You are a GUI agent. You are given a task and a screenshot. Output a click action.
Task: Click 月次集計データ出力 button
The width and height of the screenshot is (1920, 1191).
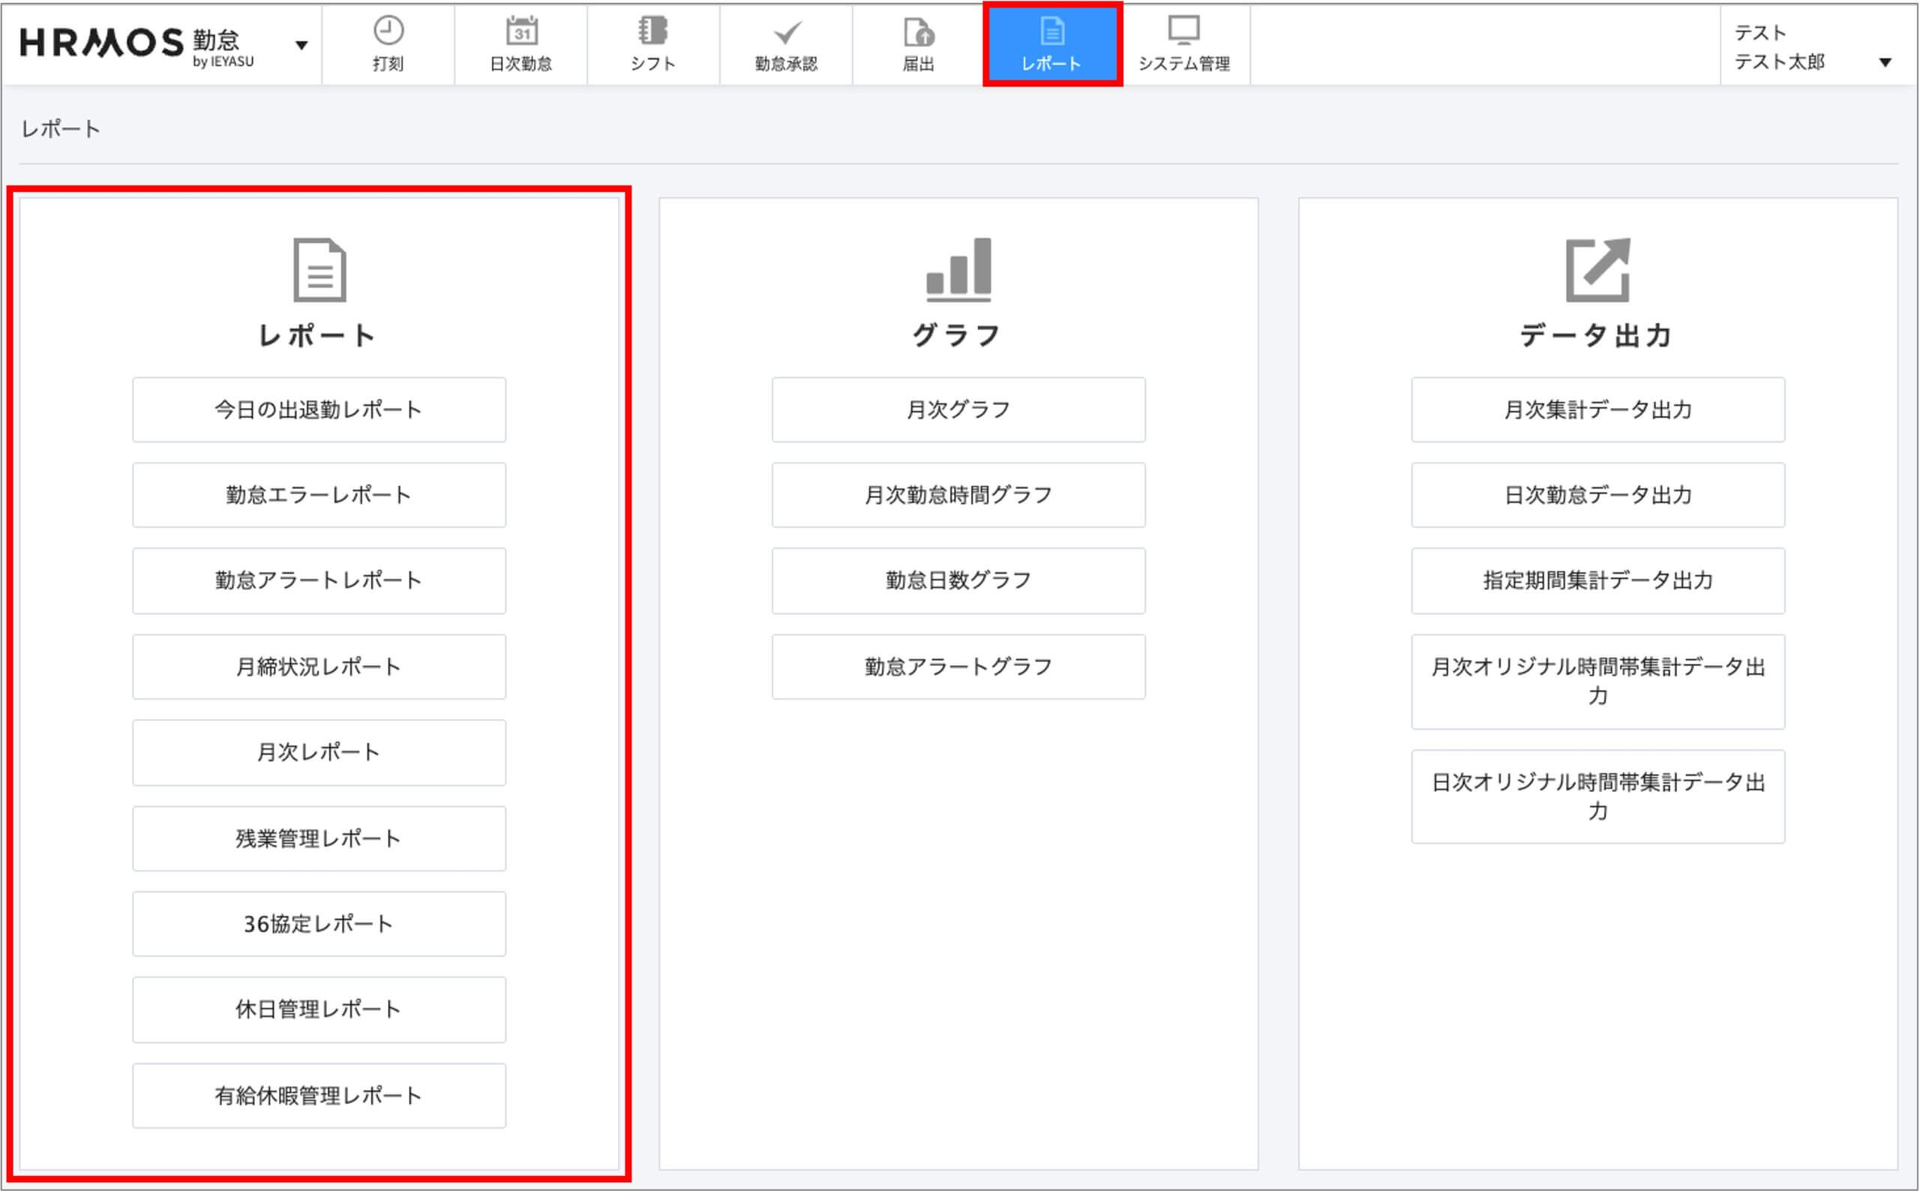click(1597, 409)
